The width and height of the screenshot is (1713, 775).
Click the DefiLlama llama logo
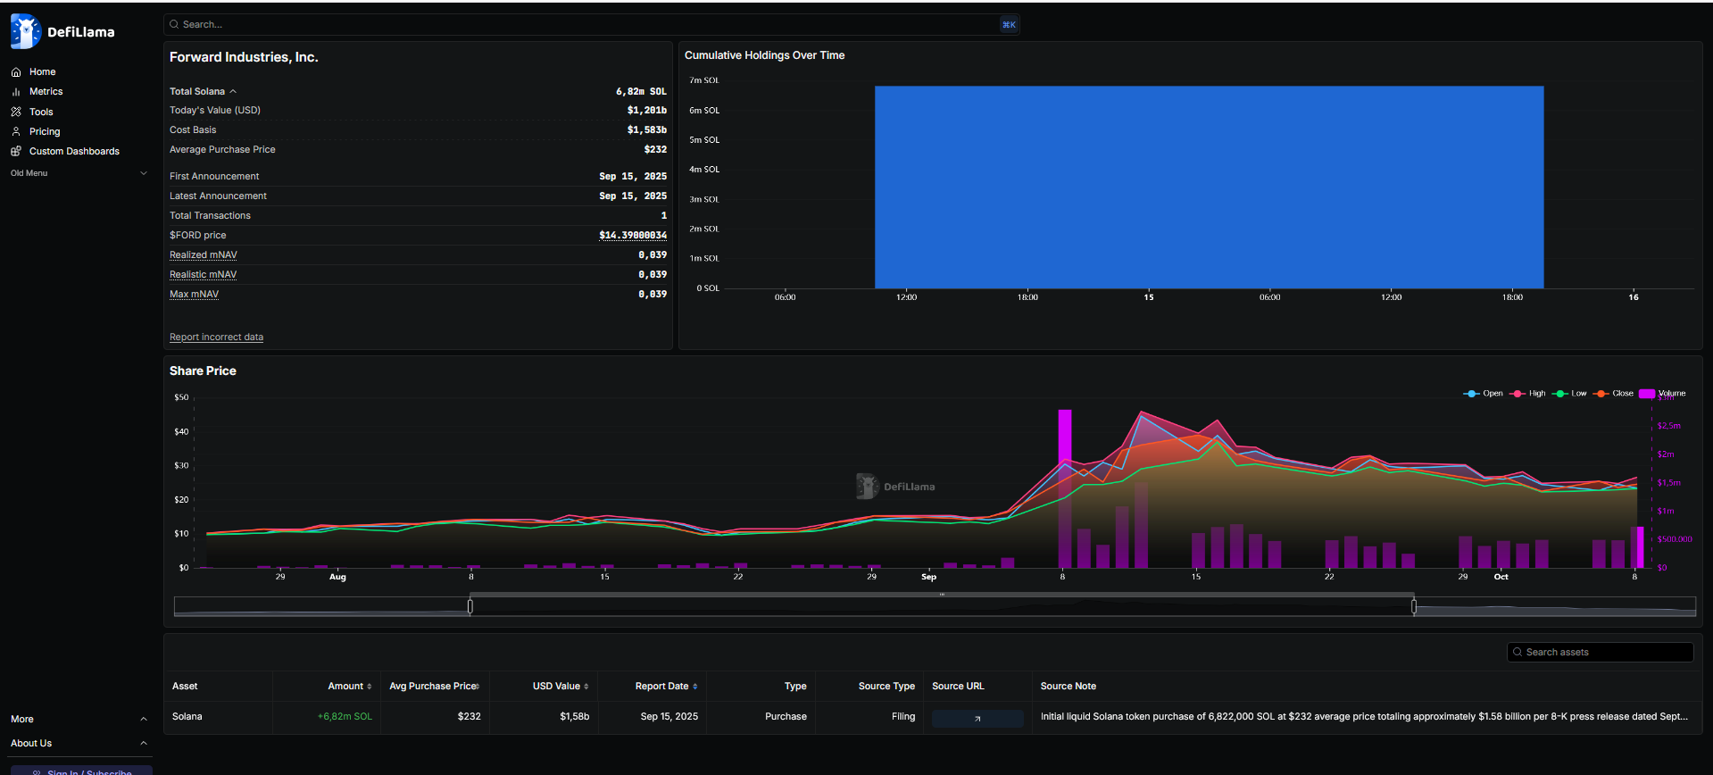[25, 32]
